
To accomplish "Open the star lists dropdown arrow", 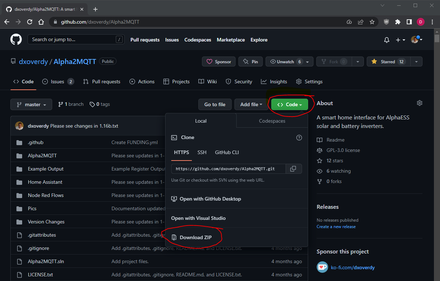I will (x=416, y=61).
